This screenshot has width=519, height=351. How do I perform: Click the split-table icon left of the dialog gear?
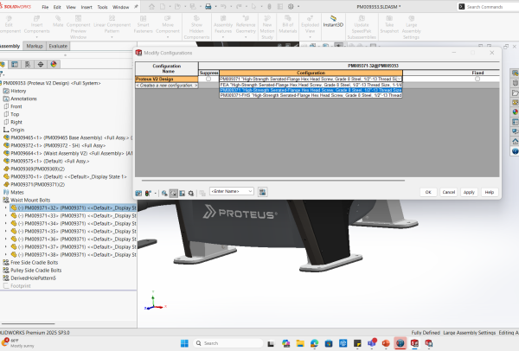coord(182,193)
